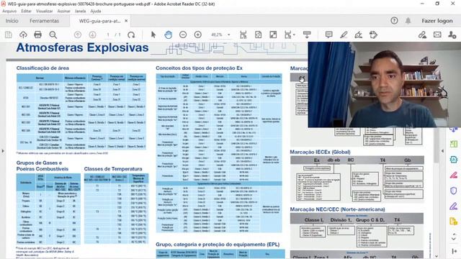Open the help question mark icon
This screenshot has width=461, height=259.
tap(394, 21)
